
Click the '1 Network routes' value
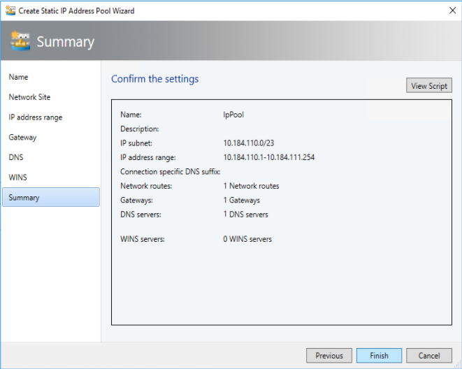coord(251,186)
